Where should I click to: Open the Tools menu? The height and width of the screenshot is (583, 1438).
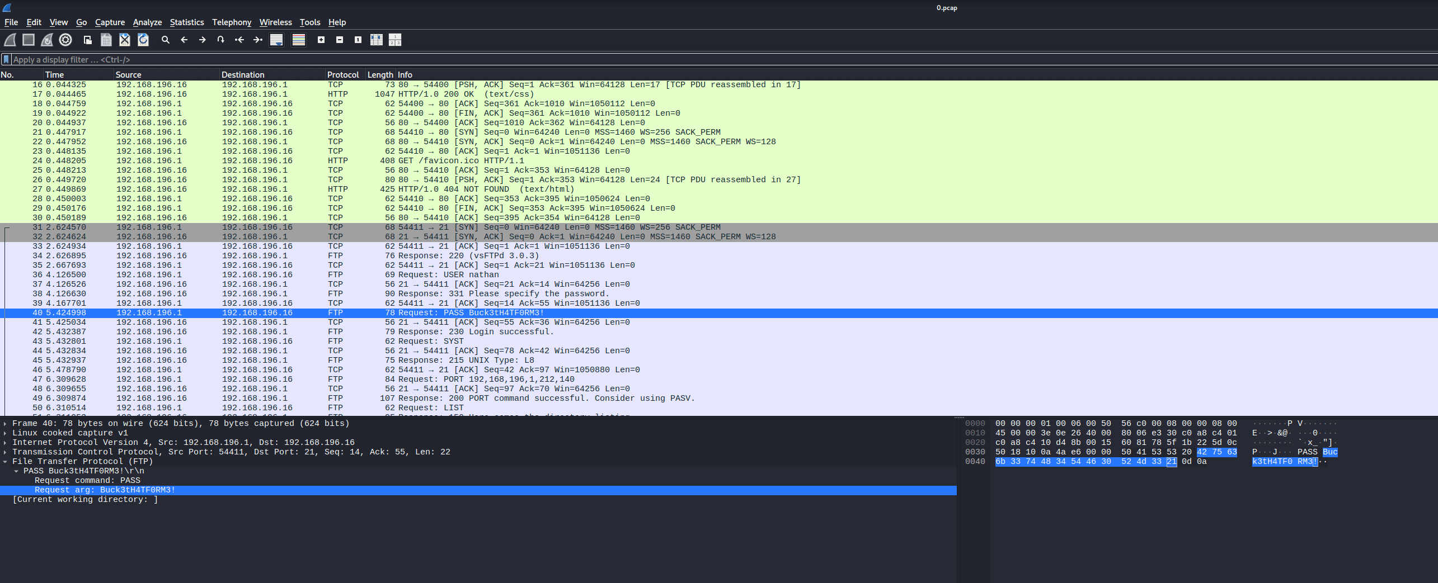(x=310, y=22)
